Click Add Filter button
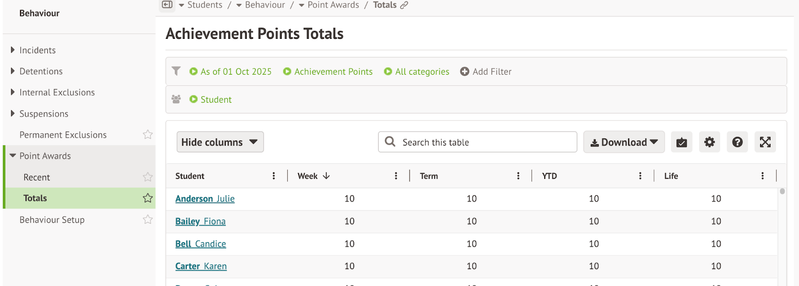 [486, 72]
